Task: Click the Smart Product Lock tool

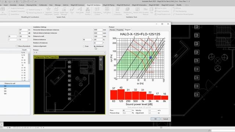Action: coord(162,14)
